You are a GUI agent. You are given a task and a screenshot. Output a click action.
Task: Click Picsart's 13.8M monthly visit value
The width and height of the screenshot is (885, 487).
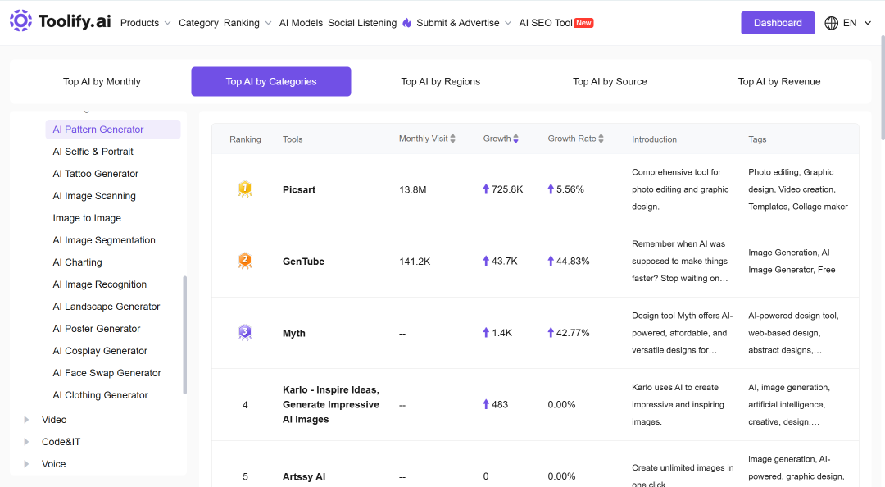[x=412, y=190]
